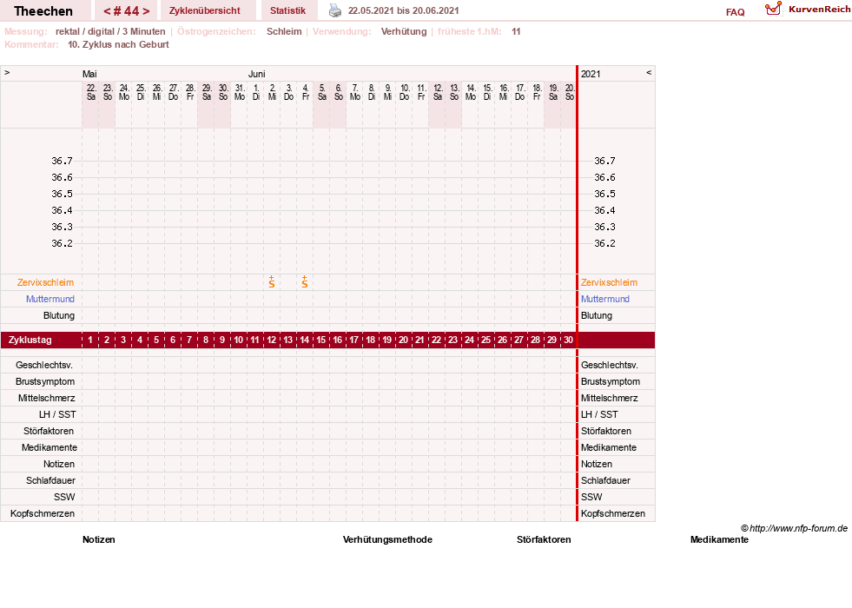Viewport: 852px width, 608px height.
Task: Open the nfp-forum.de copyright link
Action: coord(794,528)
